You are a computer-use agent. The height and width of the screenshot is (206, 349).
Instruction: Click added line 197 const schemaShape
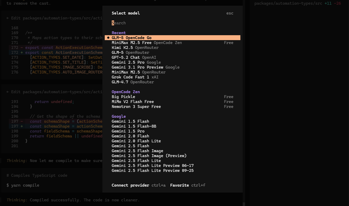[56, 126]
